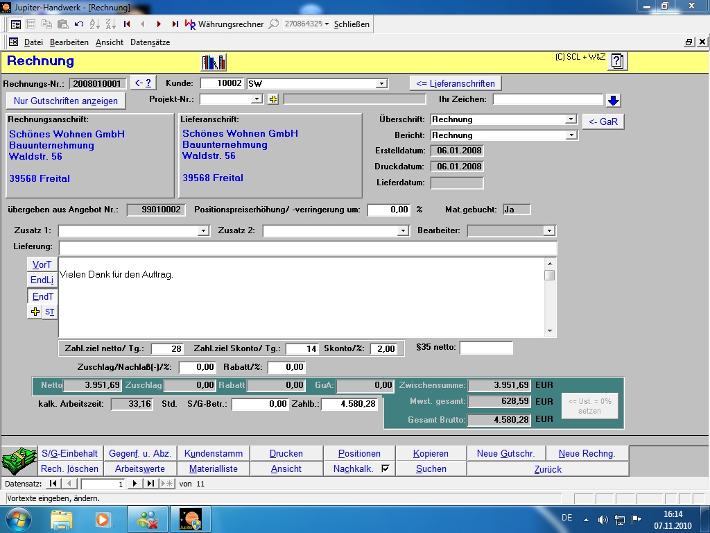710x533 pixels.
Task: Click the money stack icon at bottom left
Action: [x=18, y=461]
